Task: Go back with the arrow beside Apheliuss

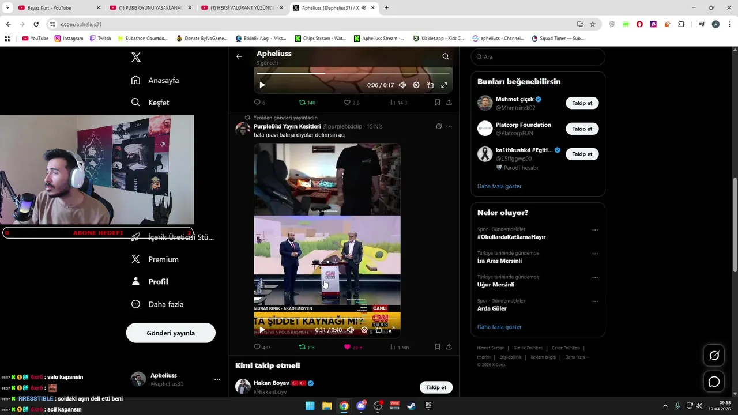Action: click(x=239, y=56)
